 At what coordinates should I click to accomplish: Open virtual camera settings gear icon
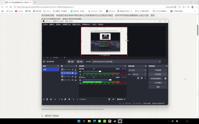pos(165,79)
